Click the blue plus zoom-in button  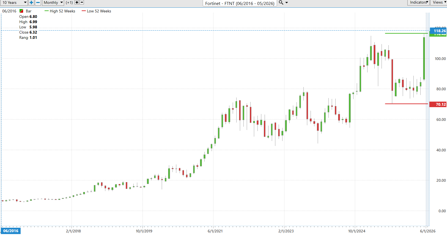coord(31,2)
